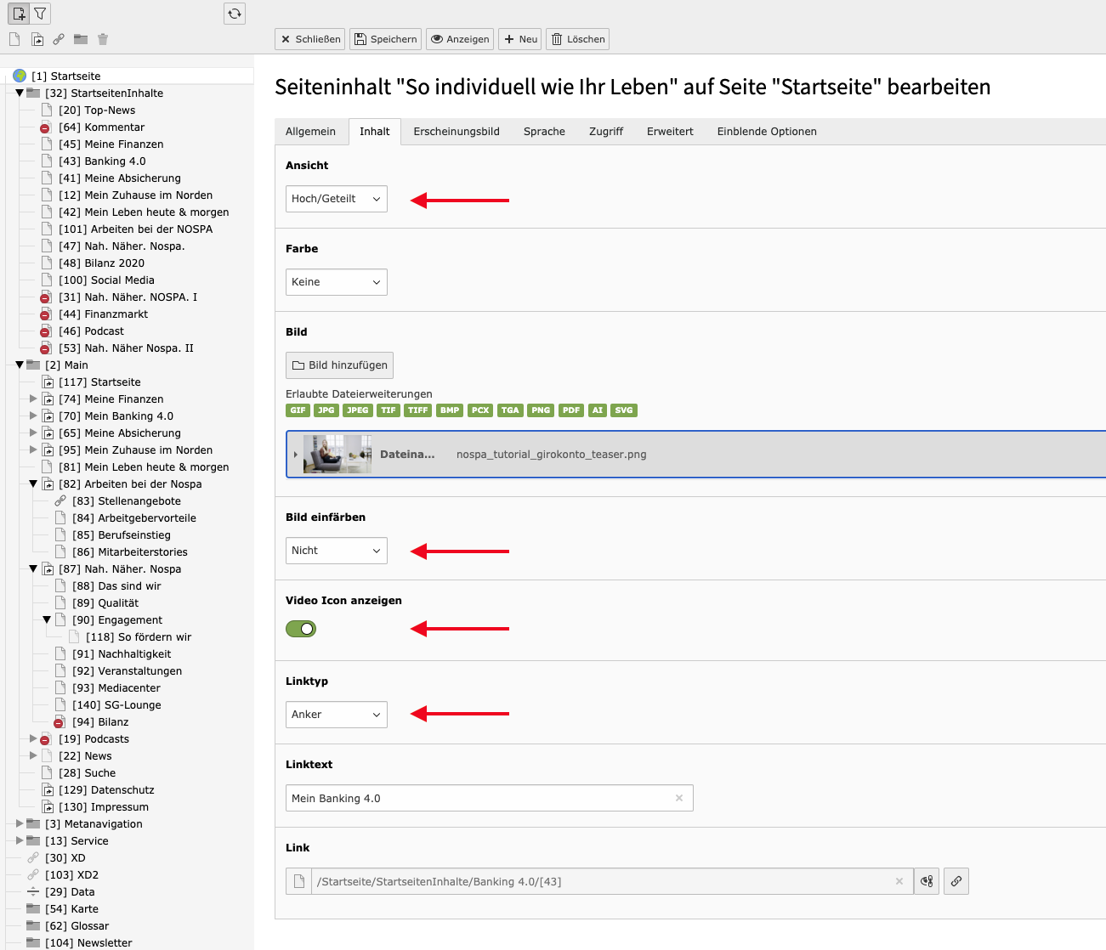Screen dimensions: 1106x950
Task: Open the Farbe dropdown
Action: pos(336,282)
